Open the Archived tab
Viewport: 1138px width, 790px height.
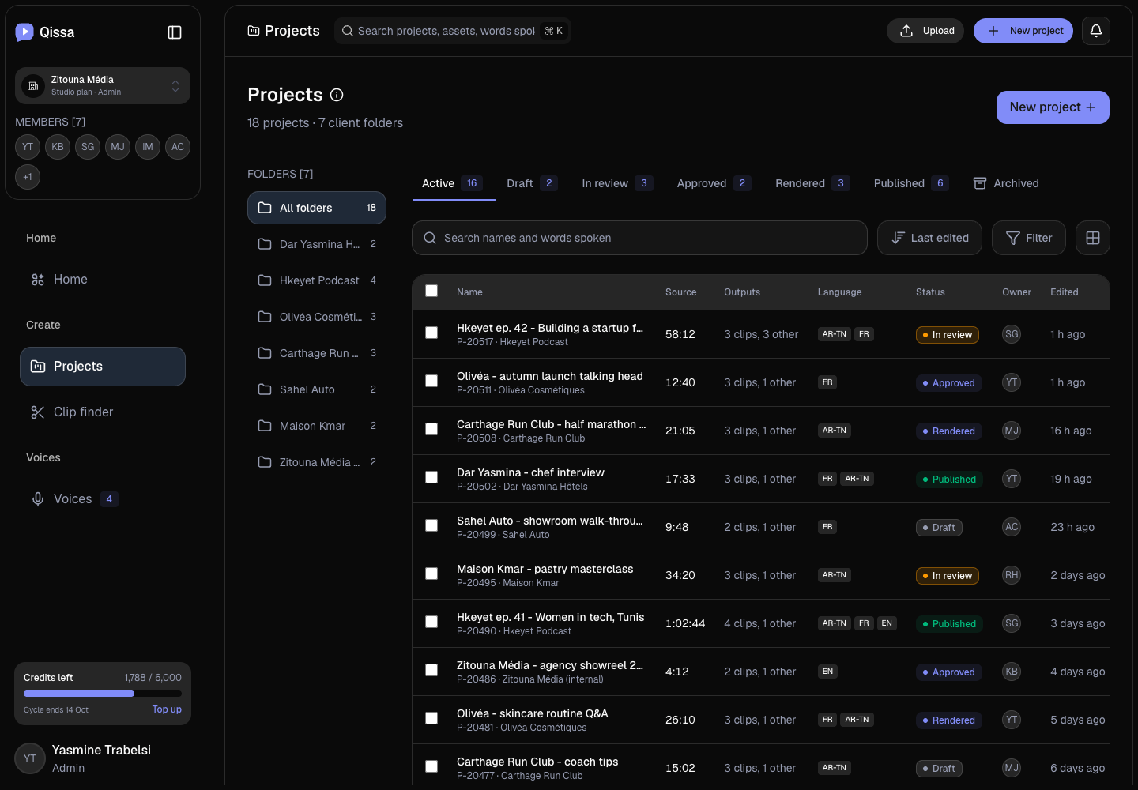[x=1006, y=183]
